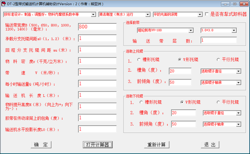Focus the 输送机长度L input field
This screenshot has width=250, height=154.
pos(97,95)
